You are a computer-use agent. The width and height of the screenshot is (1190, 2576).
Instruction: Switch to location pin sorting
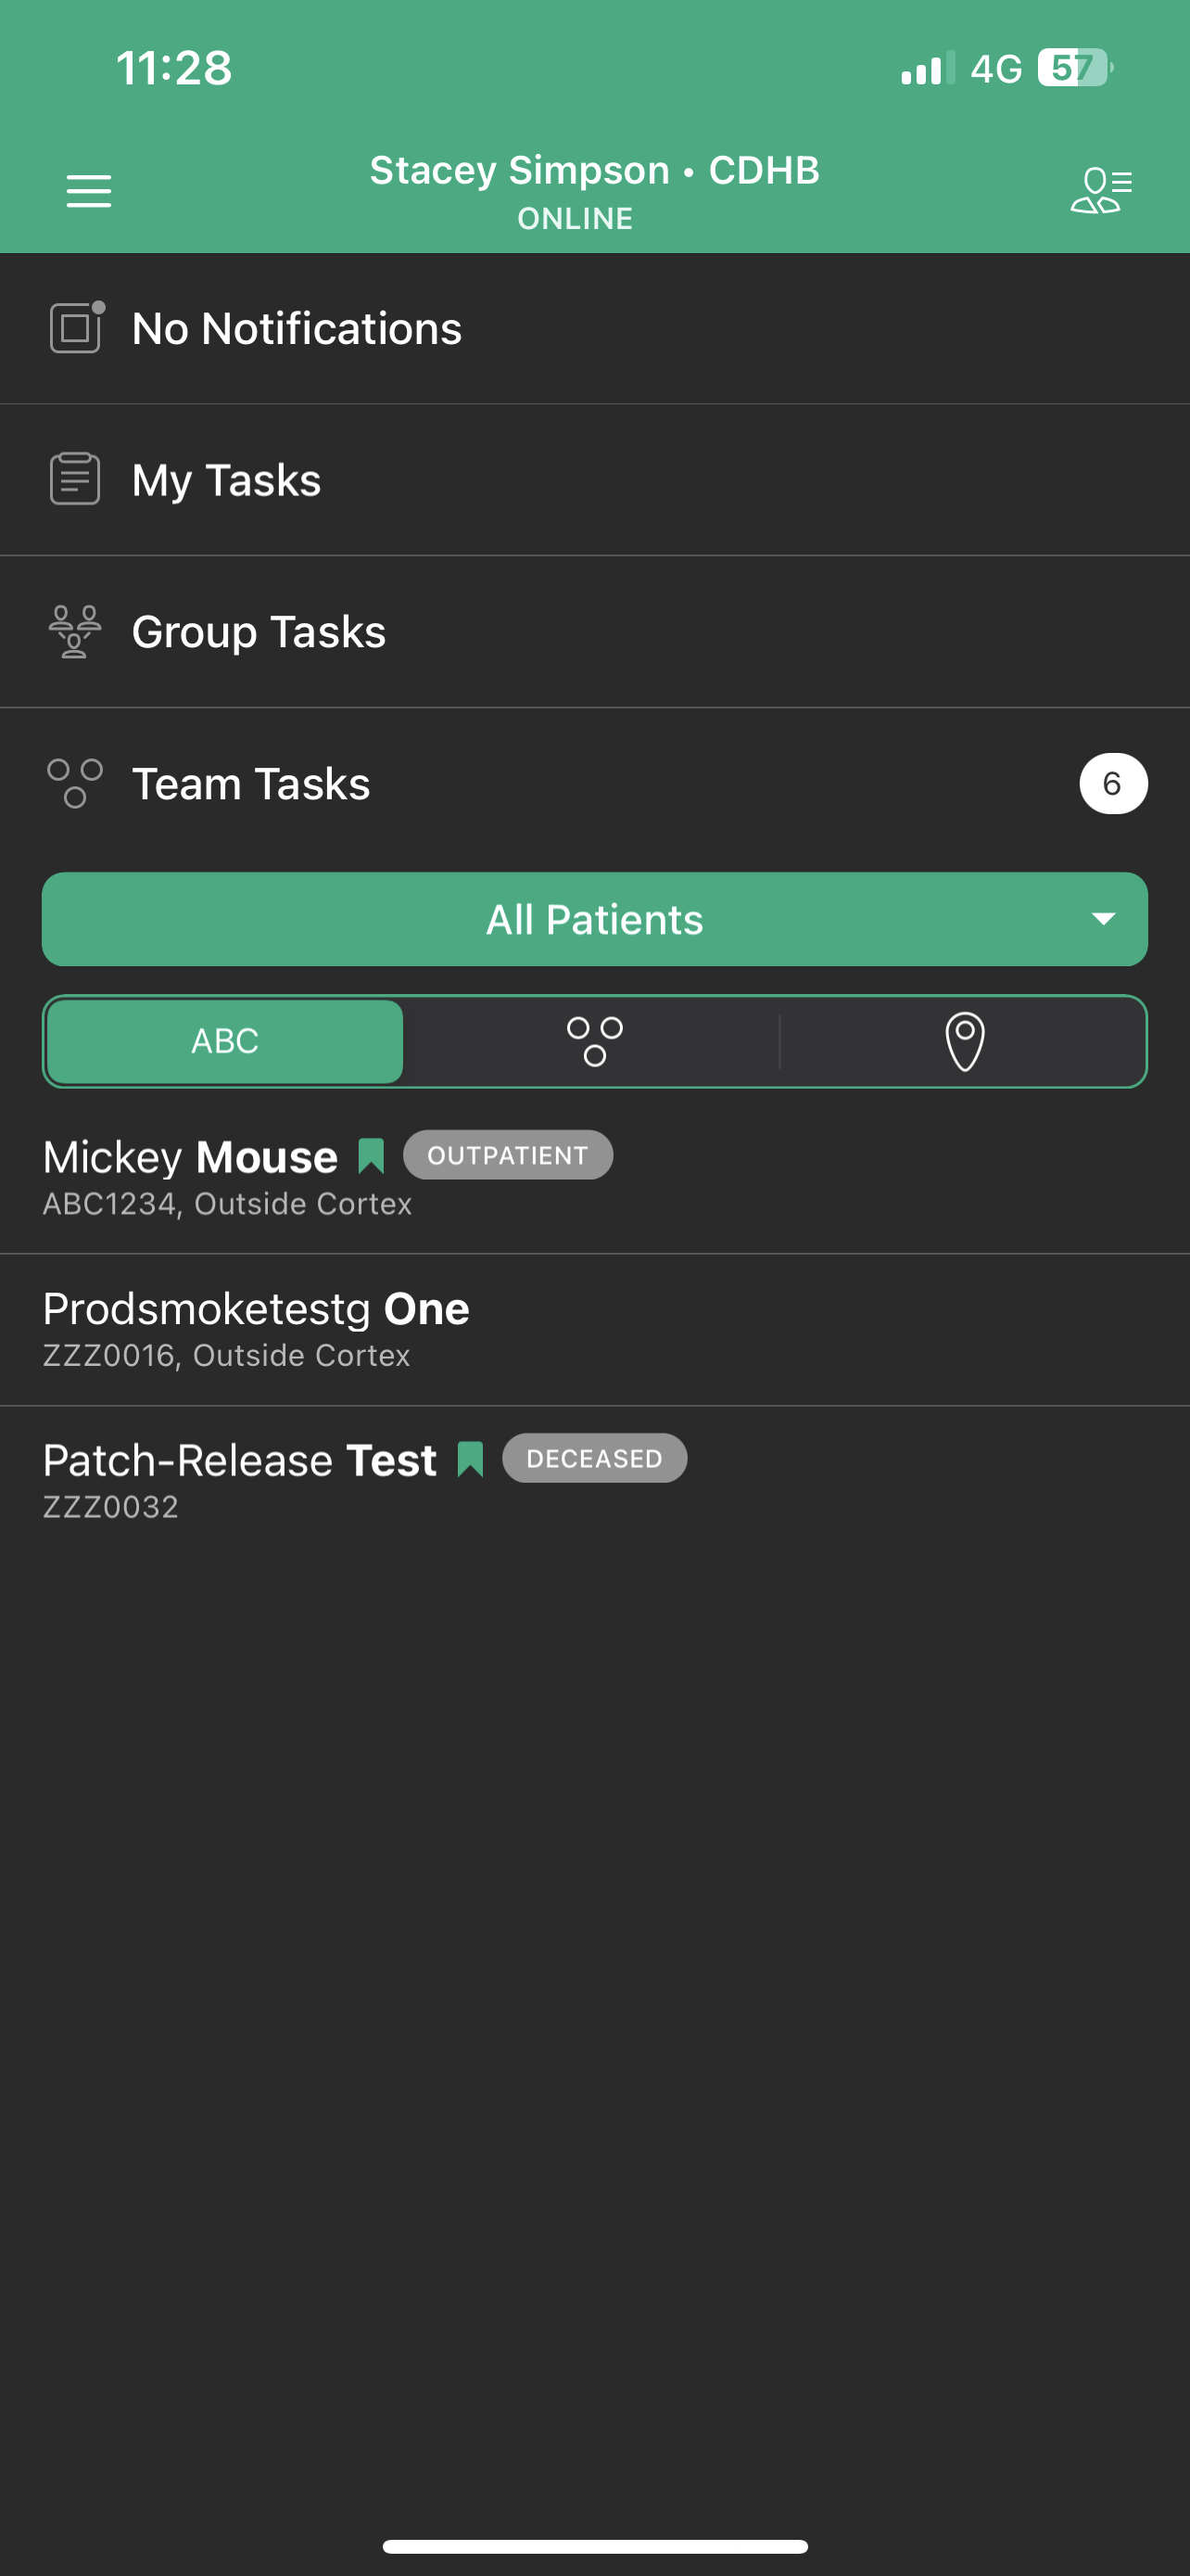click(x=964, y=1041)
